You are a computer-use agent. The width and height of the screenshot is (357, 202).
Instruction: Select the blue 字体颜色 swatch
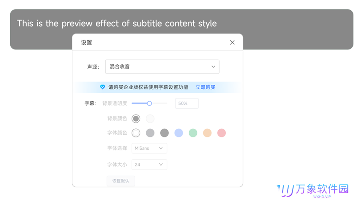click(x=179, y=133)
